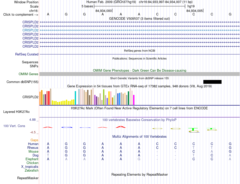Select the gray OMIM Genes bar

pyautogui.click(x=139, y=74)
